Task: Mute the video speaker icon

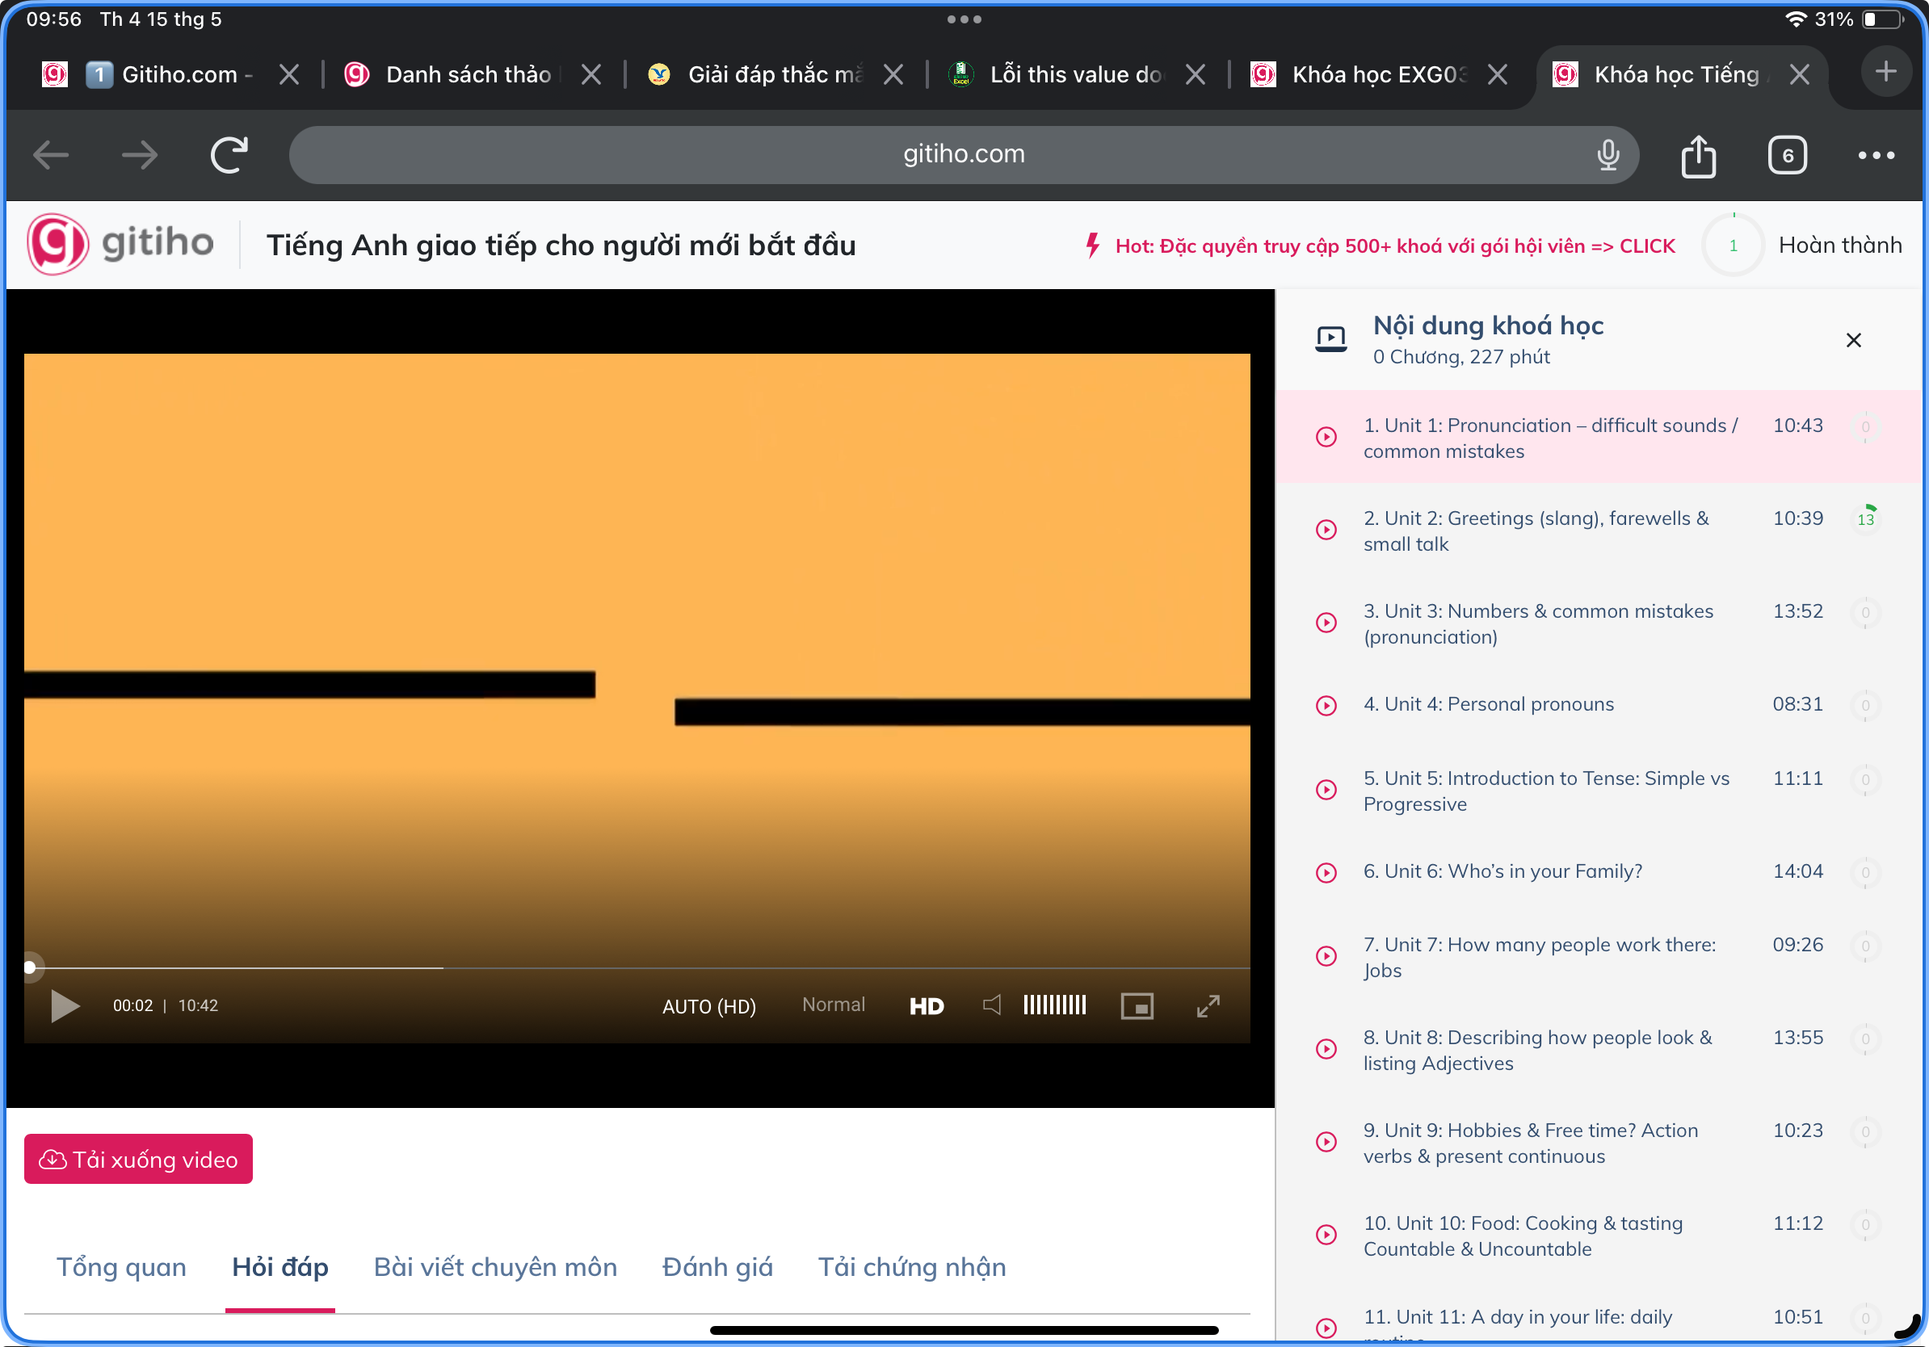Action: pos(991,1005)
